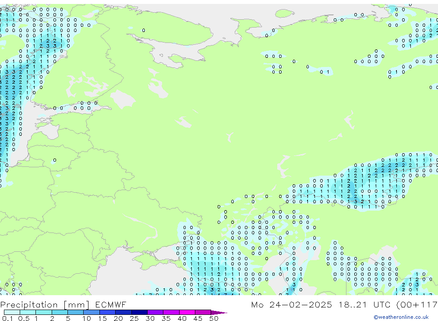Click the 1–2 mm legend swatch

pos(44,312)
